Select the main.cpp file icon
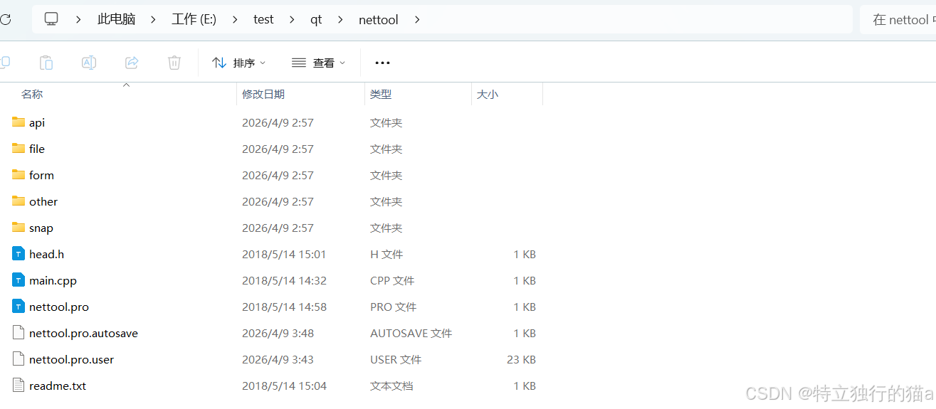936x409 pixels. click(x=19, y=280)
